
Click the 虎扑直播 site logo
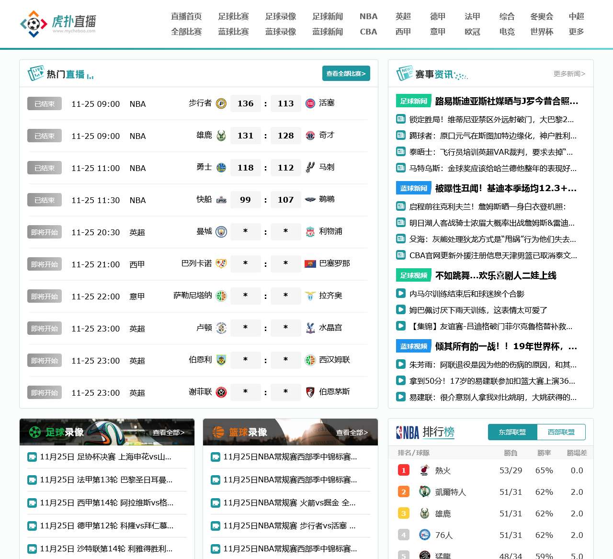tap(58, 23)
